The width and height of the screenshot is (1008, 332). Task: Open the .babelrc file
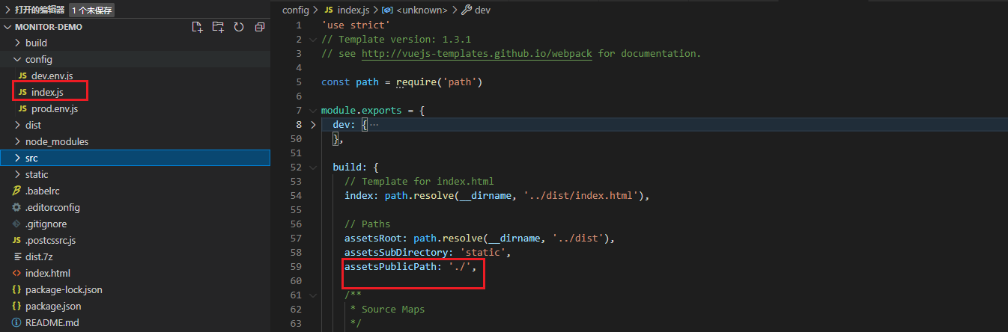(43, 191)
